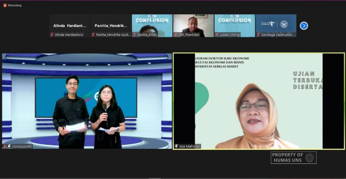The image size is (346, 179).
Task: Click the red muted mic on Conclusion#2 tile
Action: click(x=5, y=146)
